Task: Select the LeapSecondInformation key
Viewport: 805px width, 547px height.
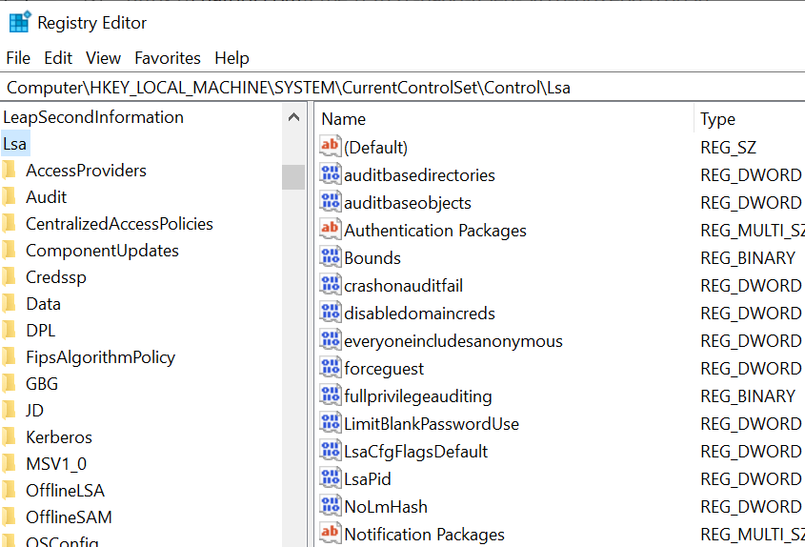Action: (x=93, y=117)
